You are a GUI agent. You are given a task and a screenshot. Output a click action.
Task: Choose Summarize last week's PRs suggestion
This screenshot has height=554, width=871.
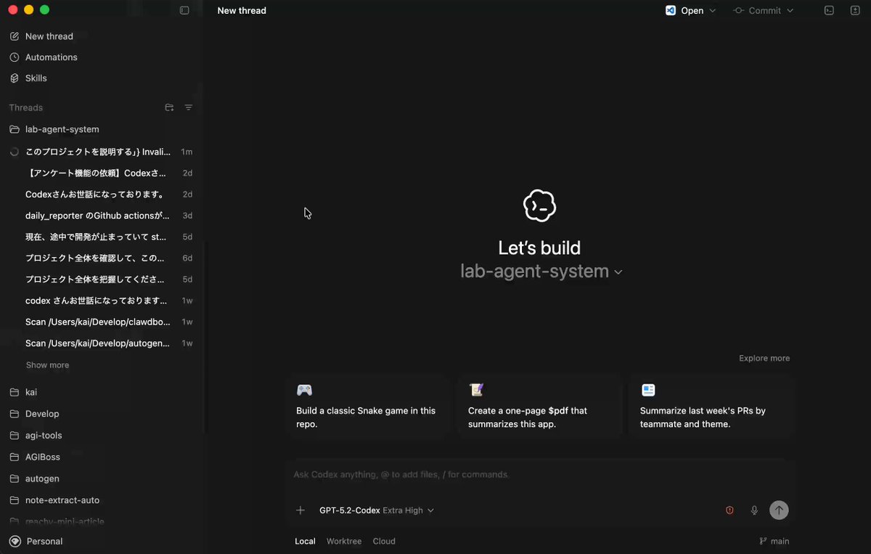[x=711, y=407]
